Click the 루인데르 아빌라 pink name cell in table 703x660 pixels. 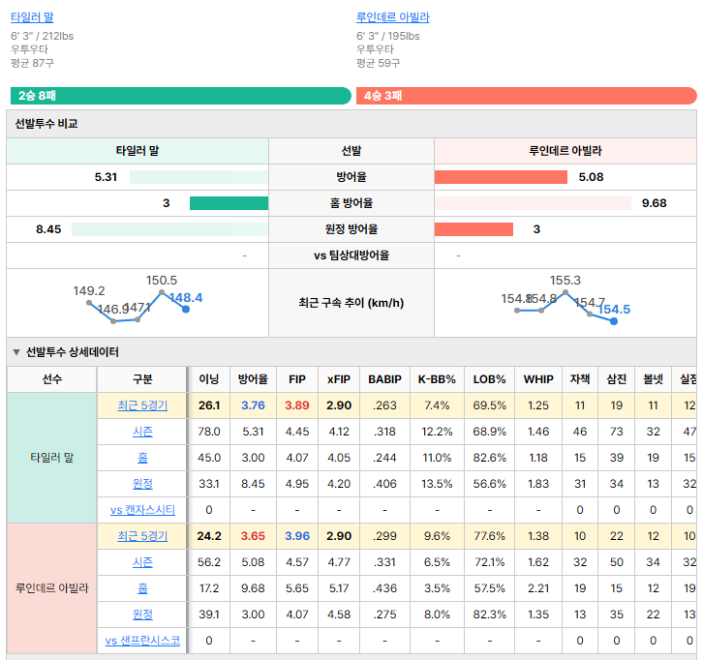pos(52,588)
